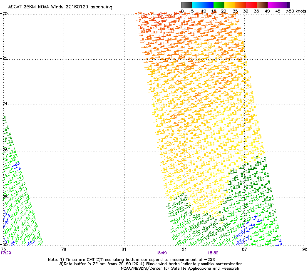Click the 'Times are GMT' note line
This screenshot has width=308, height=271.
131,260
